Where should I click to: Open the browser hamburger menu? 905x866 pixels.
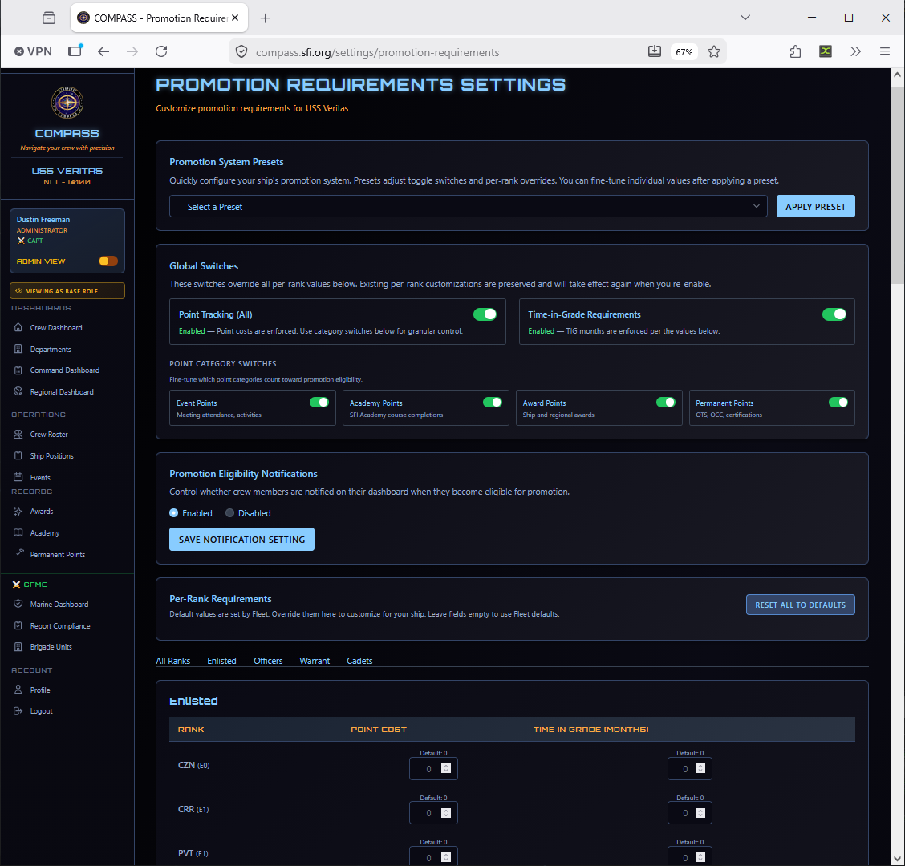coord(884,51)
